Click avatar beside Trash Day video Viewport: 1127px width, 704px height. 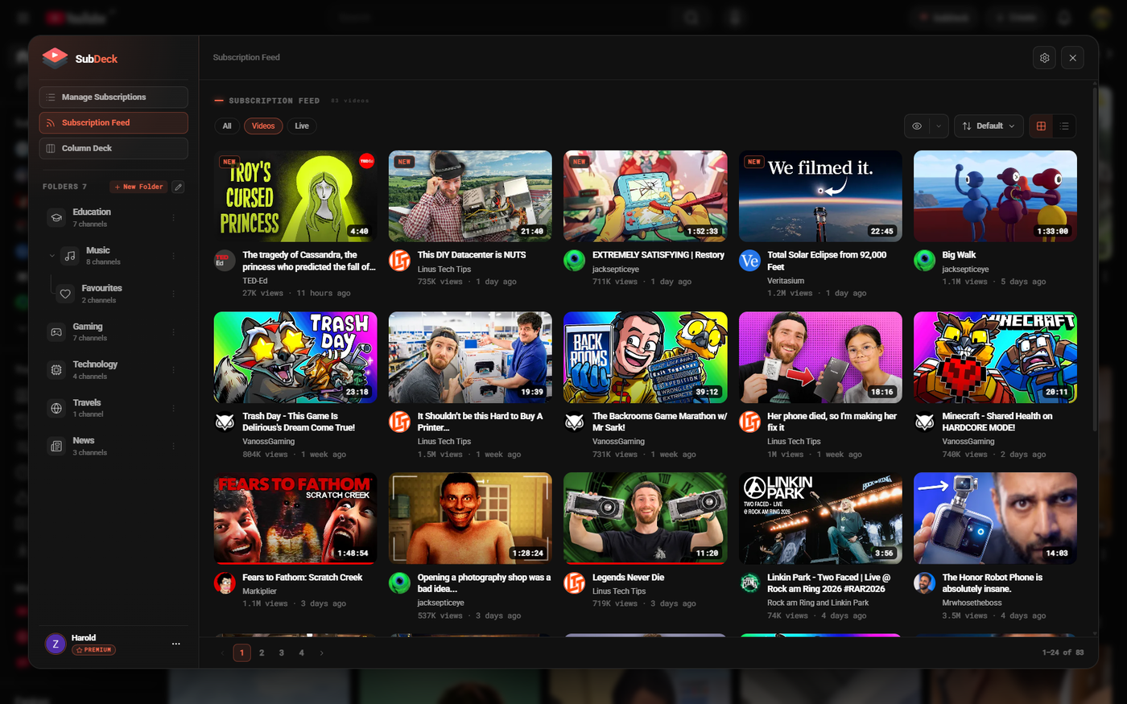point(225,422)
